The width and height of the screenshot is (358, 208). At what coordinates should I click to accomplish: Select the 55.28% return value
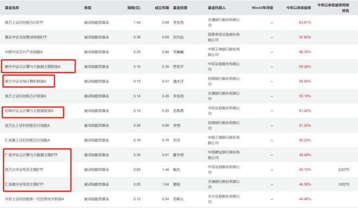(x=305, y=66)
